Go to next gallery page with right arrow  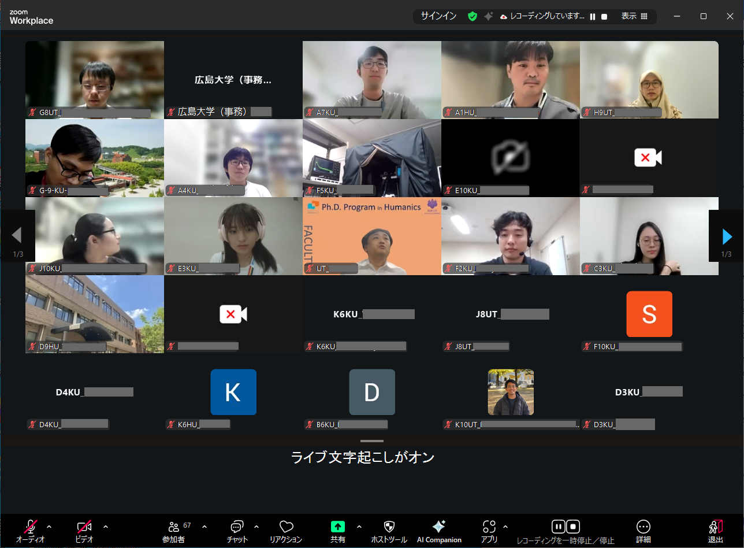coord(727,236)
